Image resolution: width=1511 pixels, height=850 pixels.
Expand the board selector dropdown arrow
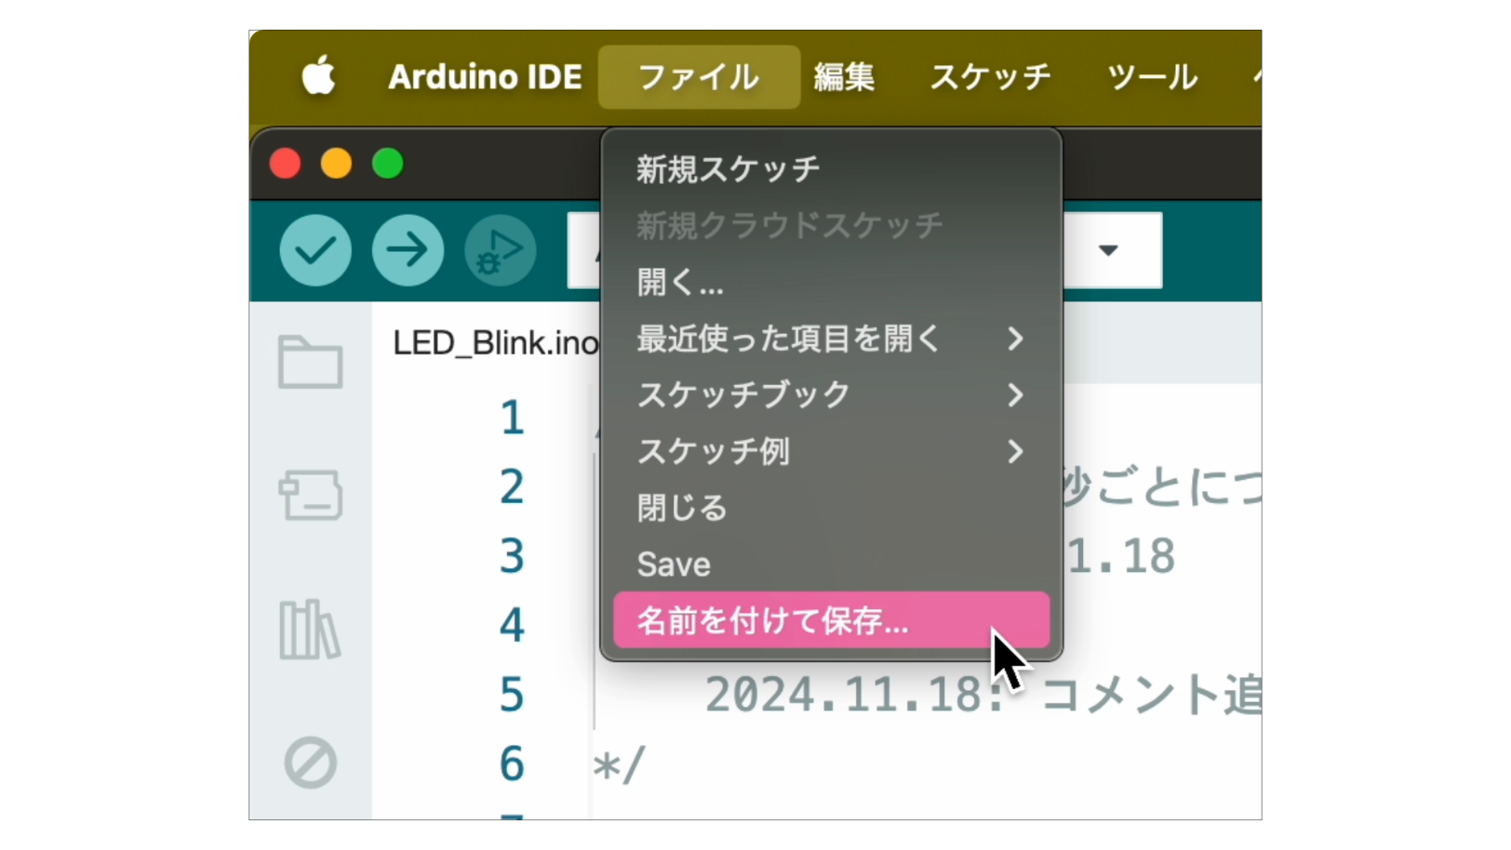(1108, 250)
